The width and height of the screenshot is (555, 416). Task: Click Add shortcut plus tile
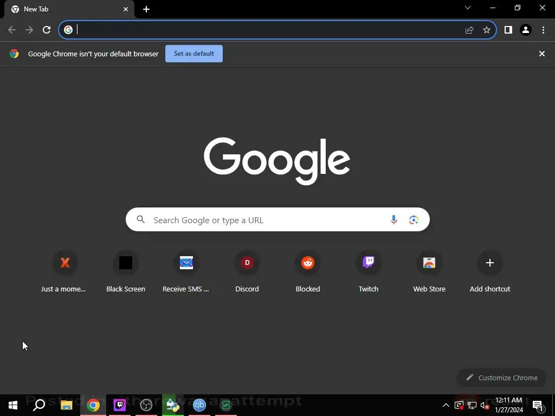coord(490,272)
